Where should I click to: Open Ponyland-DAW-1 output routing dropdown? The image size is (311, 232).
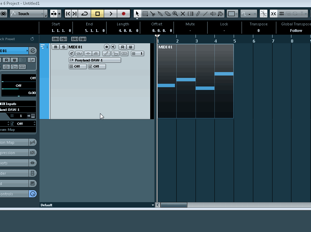click(95, 60)
